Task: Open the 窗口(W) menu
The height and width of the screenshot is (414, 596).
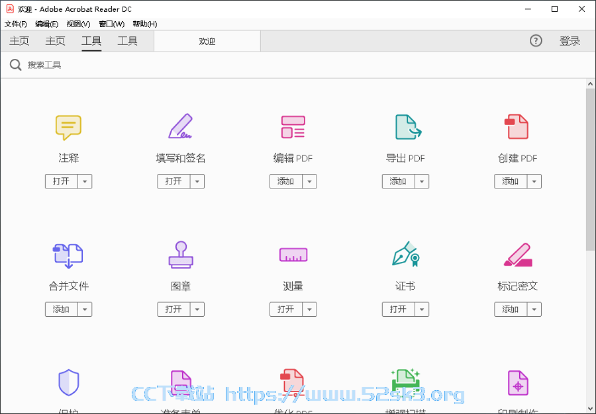Action: click(112, 24)
